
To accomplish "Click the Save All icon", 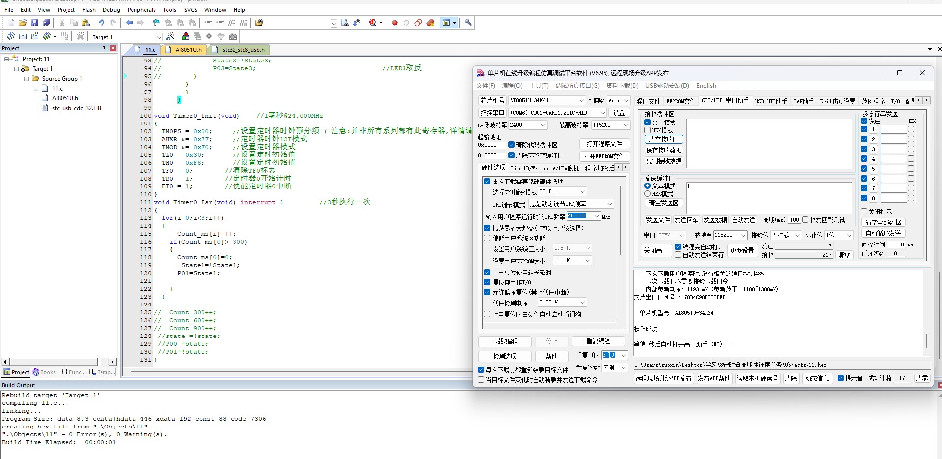I will 46,23.
